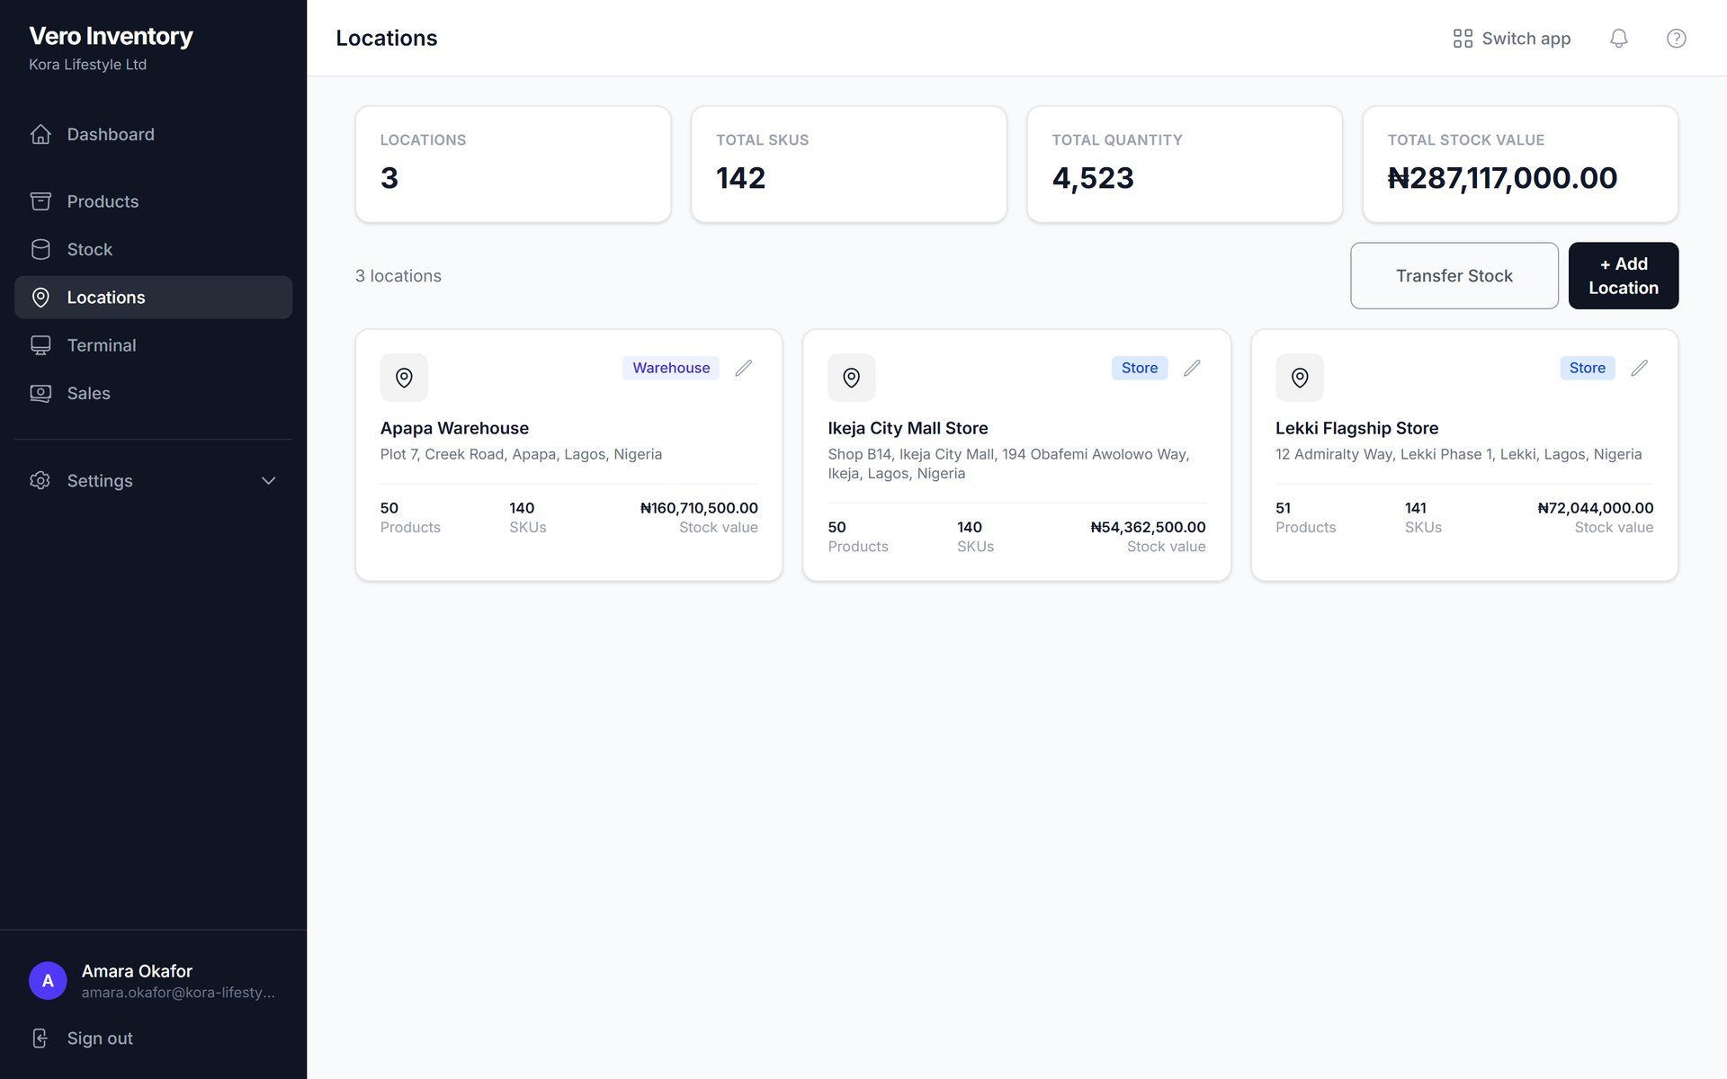Click the Store badge on Lekki card
Viewport: 1727px width, 1079px height.
[1587, 368]
